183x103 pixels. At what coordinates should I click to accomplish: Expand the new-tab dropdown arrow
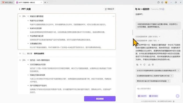[48, 2]
